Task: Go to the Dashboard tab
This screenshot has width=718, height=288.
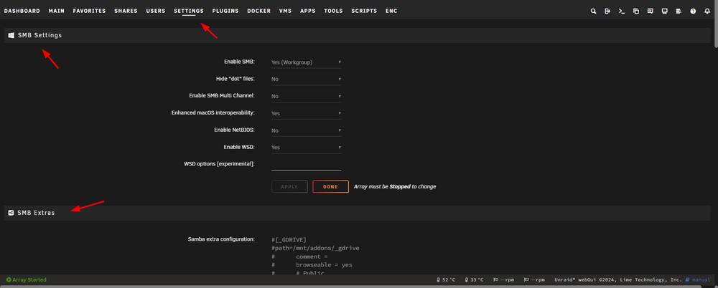Action: pyautogui.click(x=22, y=11)
